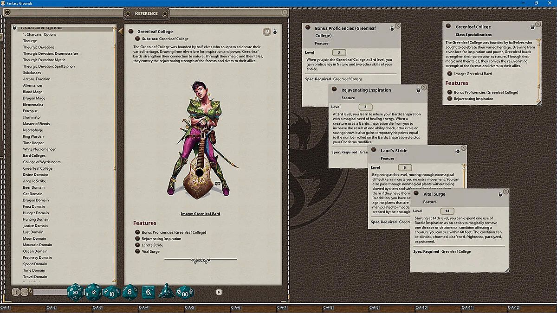Click the minus button below the index list
Viewport: 557px width, 313px height.
[x=25, y=292]
